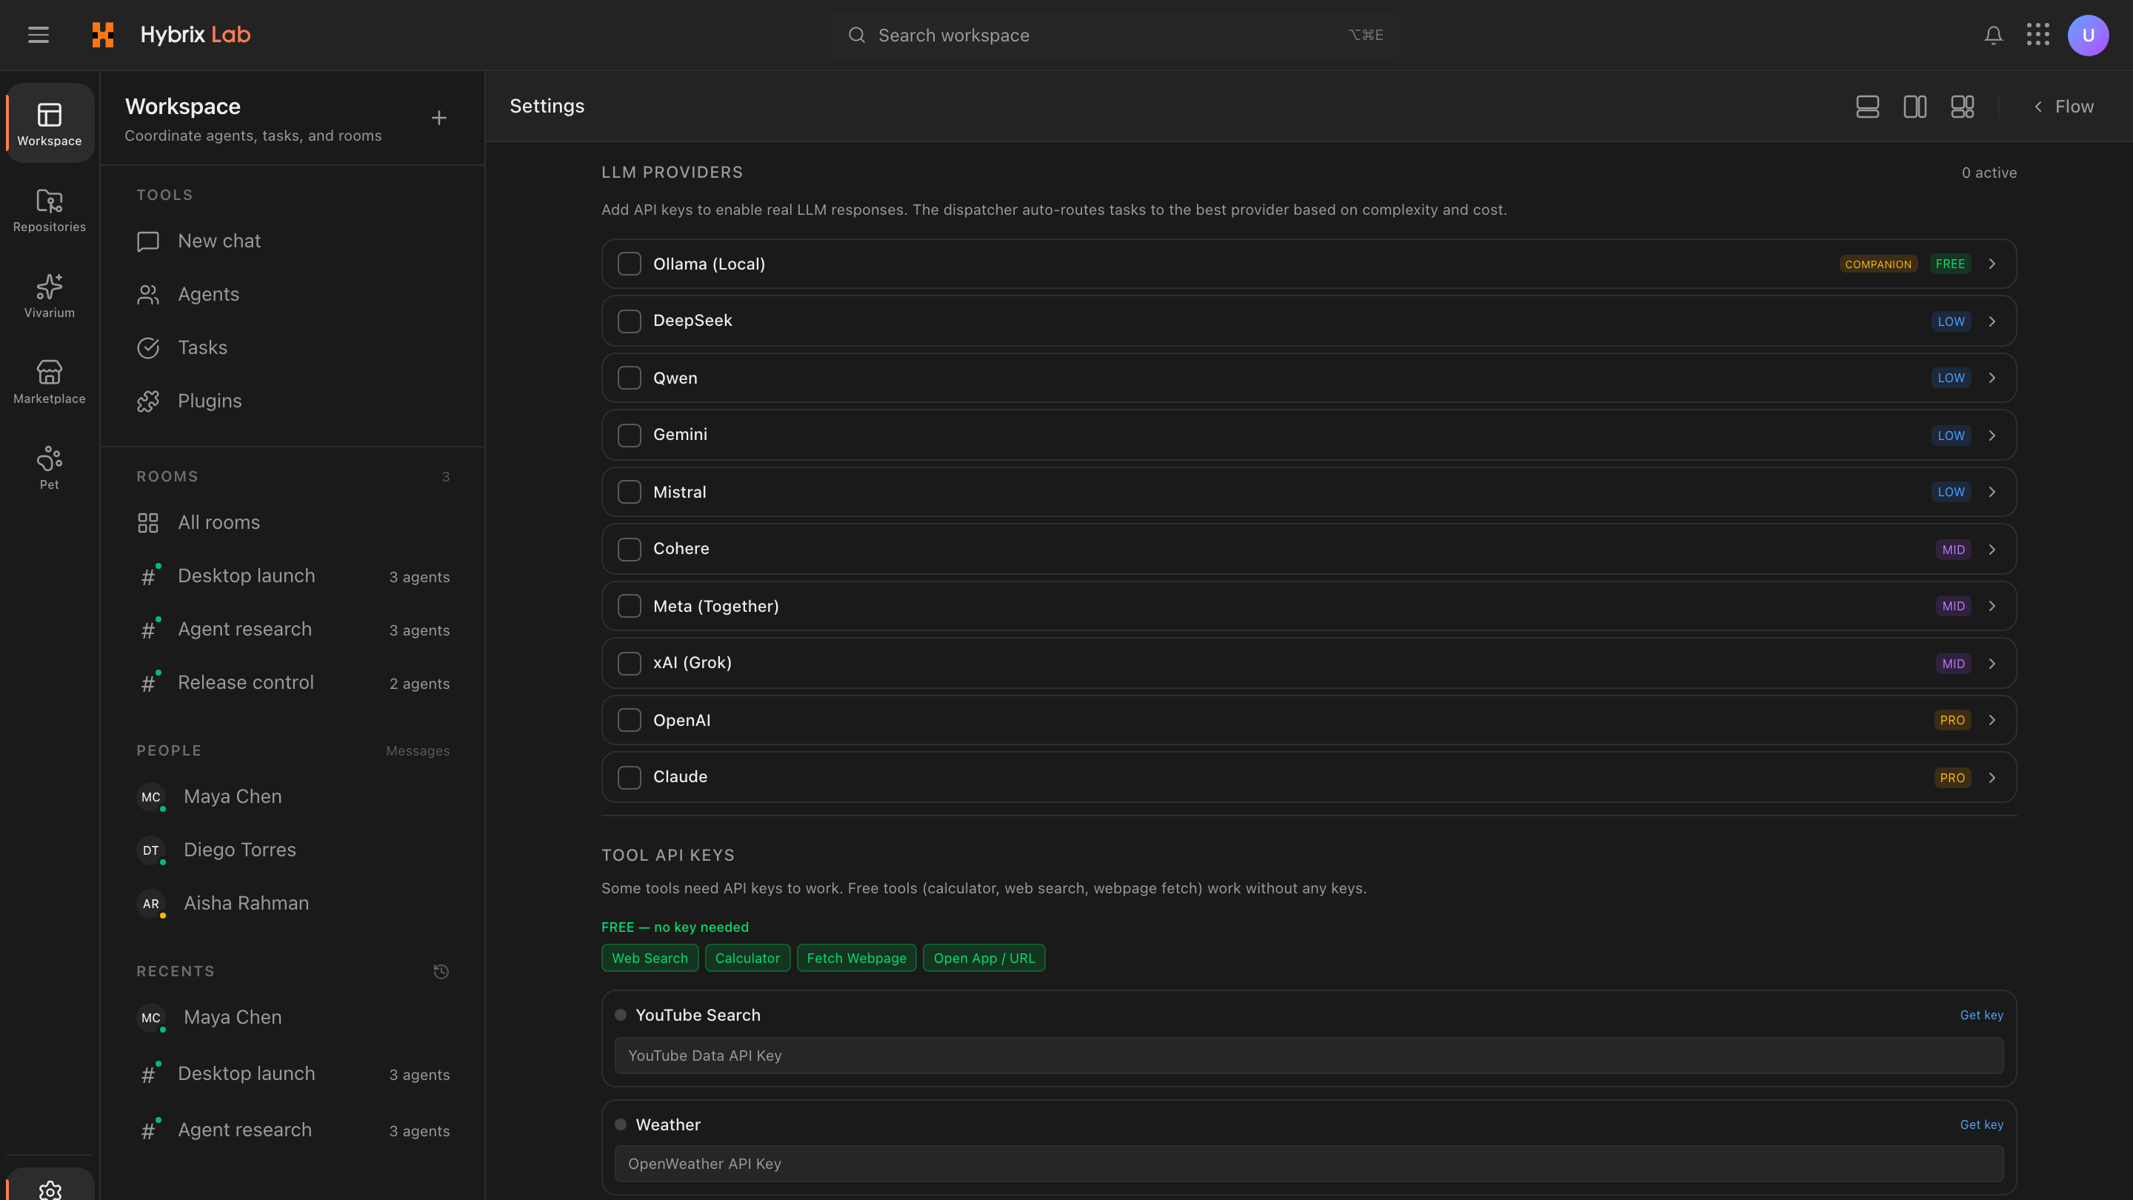Viewport: 2133px width, 1200px height.
Task: Open Desktop launch under Recents
Action: (x=293, y=1073)
